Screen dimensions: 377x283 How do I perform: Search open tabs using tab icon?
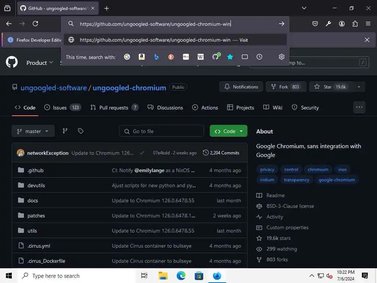(245, 57)
